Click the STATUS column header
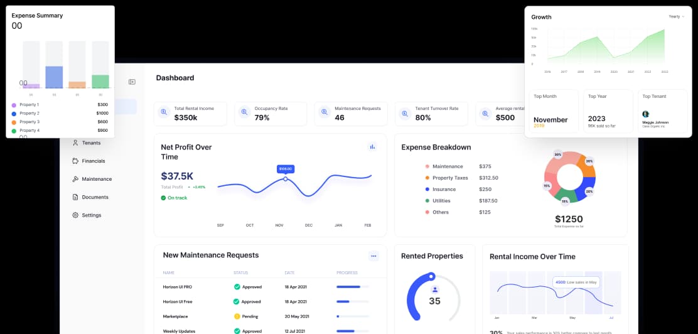Screen dimensions: 698x334 (241, 272)
